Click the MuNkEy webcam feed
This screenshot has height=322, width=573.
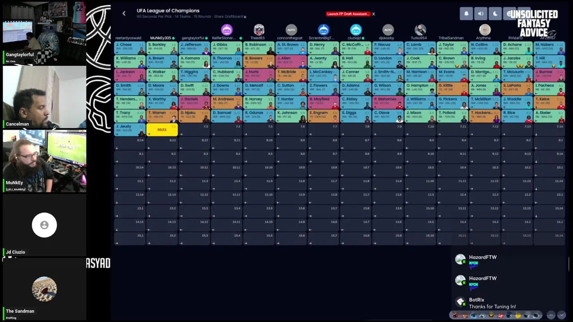(44, 161)
